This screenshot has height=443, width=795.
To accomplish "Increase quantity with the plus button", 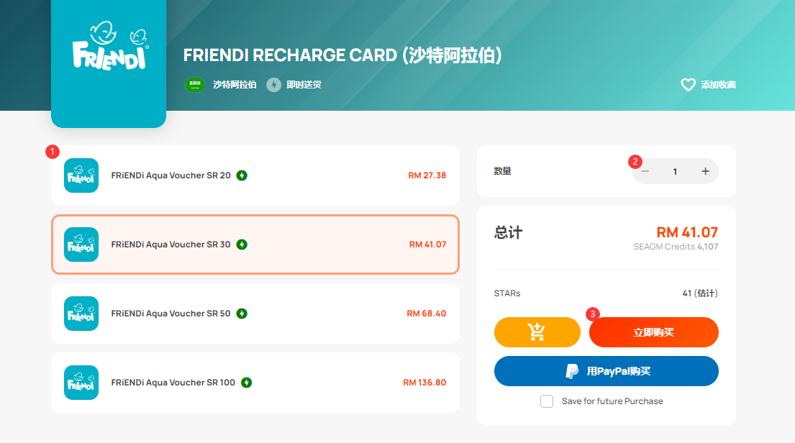I will [x=705, y=171].
